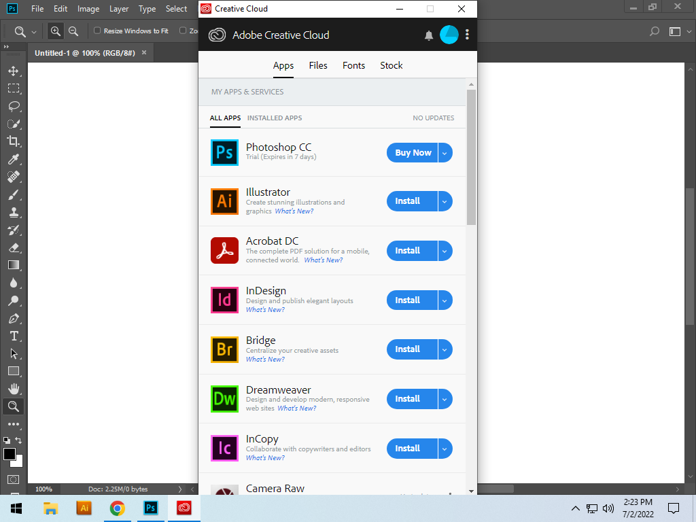Switch to the Fonts tab

[x=353, y=65]
